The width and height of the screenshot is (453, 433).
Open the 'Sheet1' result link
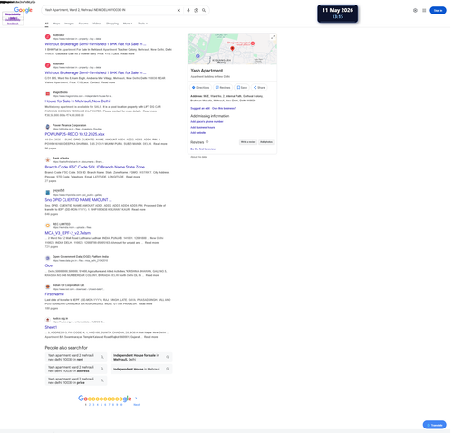[x=52, y=328]
